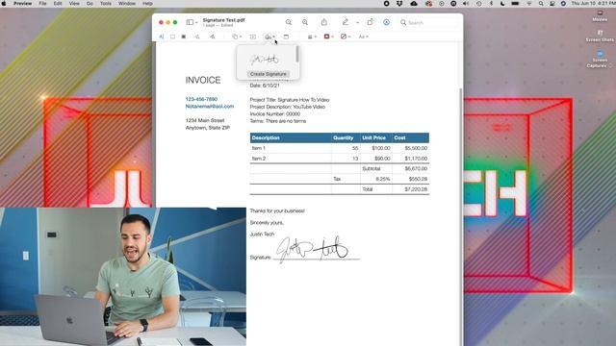This screenshot has width=616, height=346.
Task: Add a Note annotation
Action: 286,37
